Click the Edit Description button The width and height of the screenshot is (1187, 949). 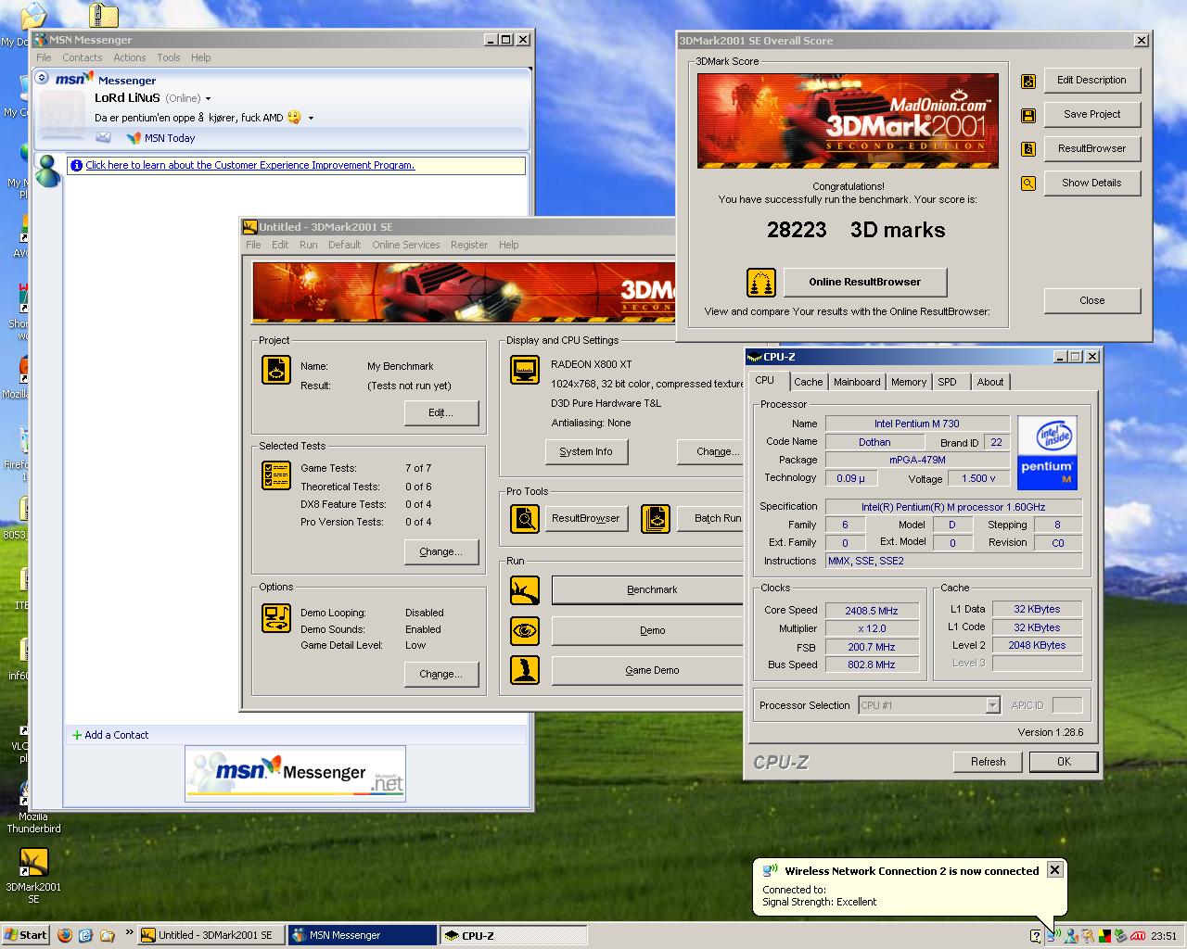(1092, 80)
